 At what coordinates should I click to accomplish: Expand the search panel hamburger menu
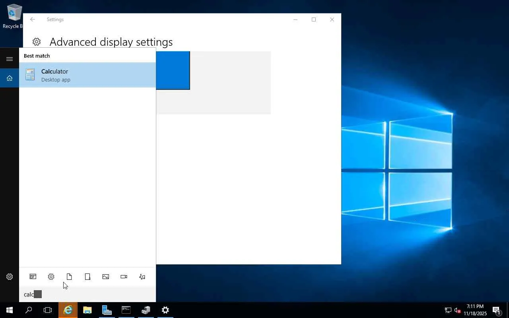coord(10,59)
